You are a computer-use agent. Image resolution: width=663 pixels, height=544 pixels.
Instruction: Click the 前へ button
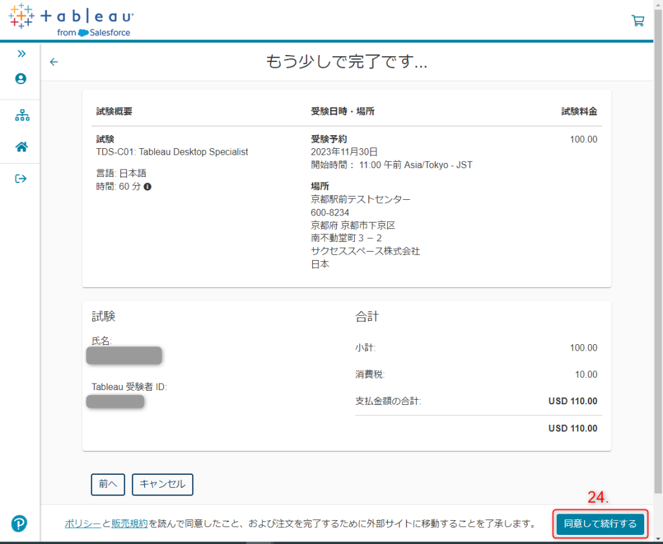coord(108,484)
